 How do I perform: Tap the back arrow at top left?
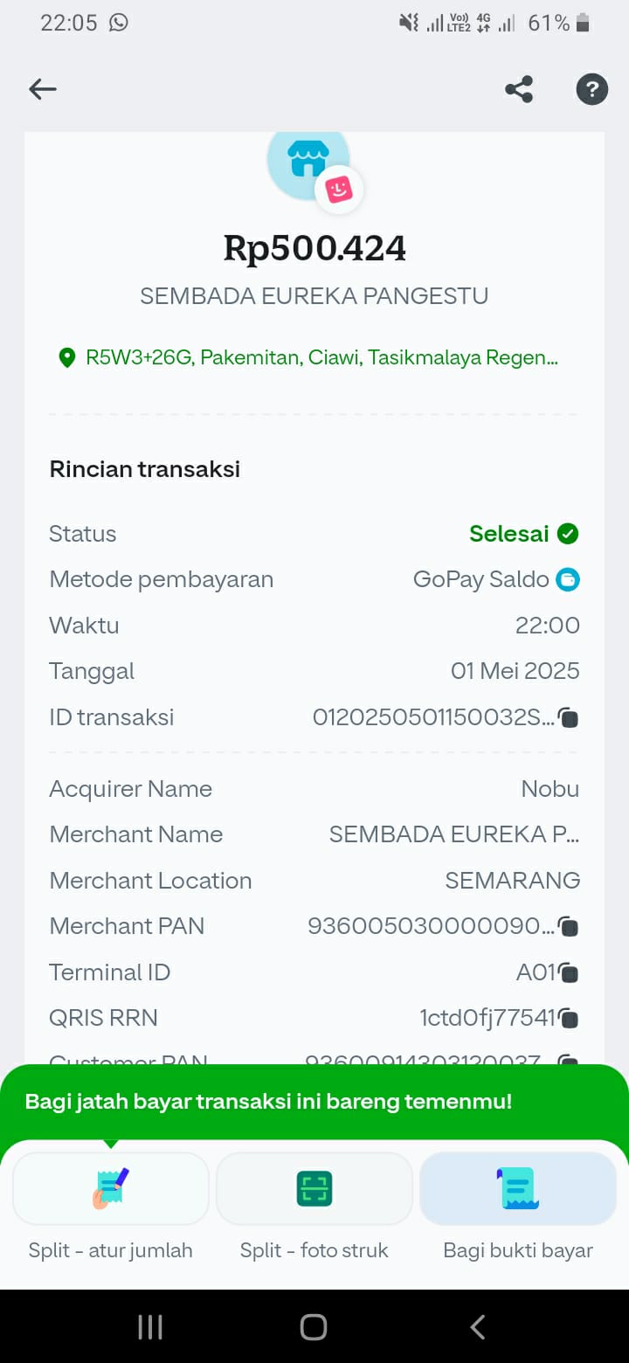pyautogui.click(x=42, y=89)
